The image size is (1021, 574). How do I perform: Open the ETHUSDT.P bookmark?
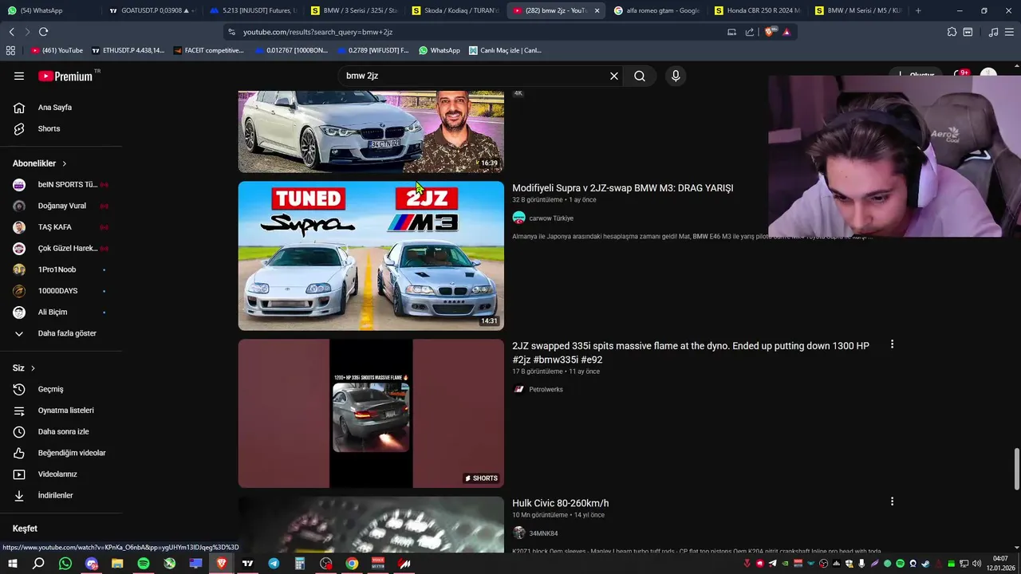pyautogui.click(x=128, y=50)
